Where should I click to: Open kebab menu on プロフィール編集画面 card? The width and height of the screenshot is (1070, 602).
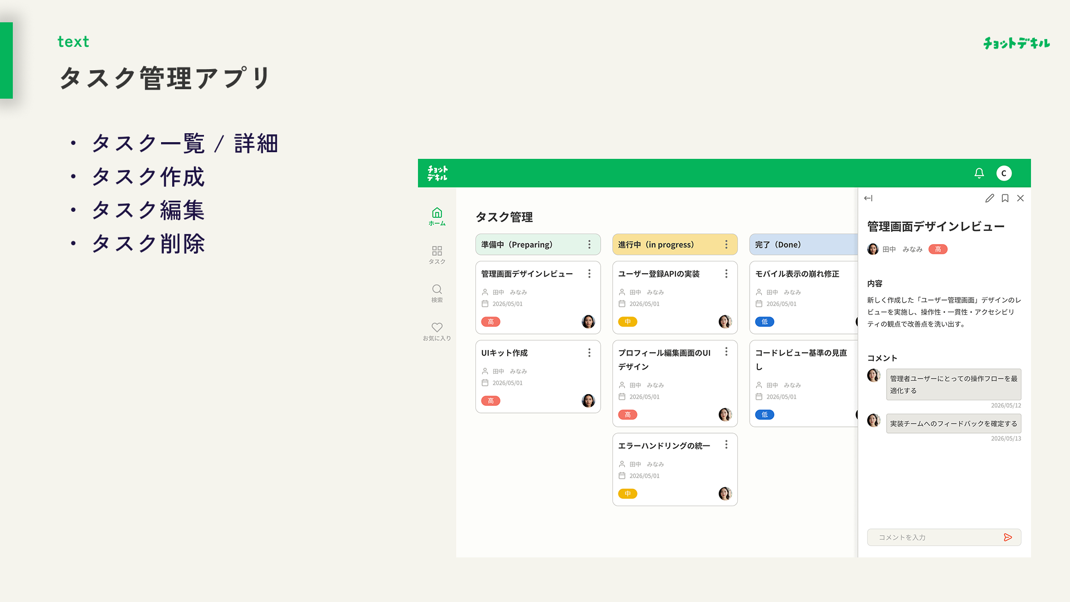click(726, 351)
